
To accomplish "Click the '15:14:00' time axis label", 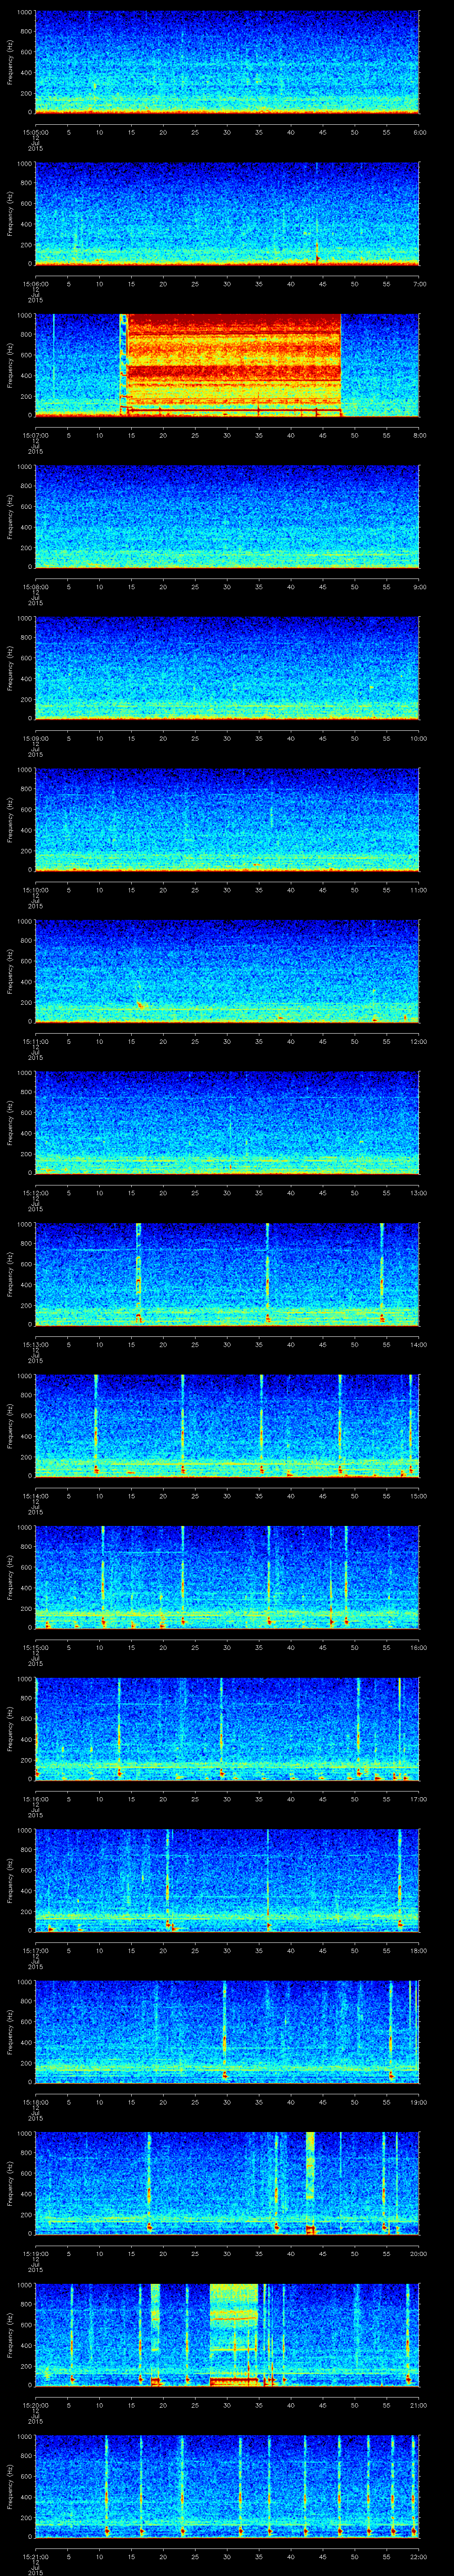I will [x=35, y=1495].
